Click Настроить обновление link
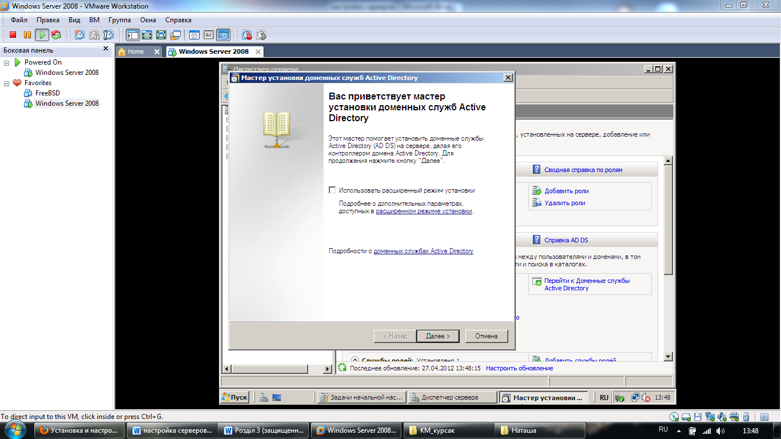Image resolution: width=781 pixels, height=439 pixels. coord(519,368)
